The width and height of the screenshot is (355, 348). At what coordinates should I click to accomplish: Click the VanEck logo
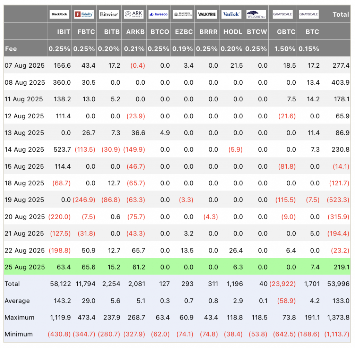click(x=231, y=14)
